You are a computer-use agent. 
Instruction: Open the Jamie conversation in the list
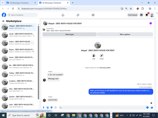point(19,59)
